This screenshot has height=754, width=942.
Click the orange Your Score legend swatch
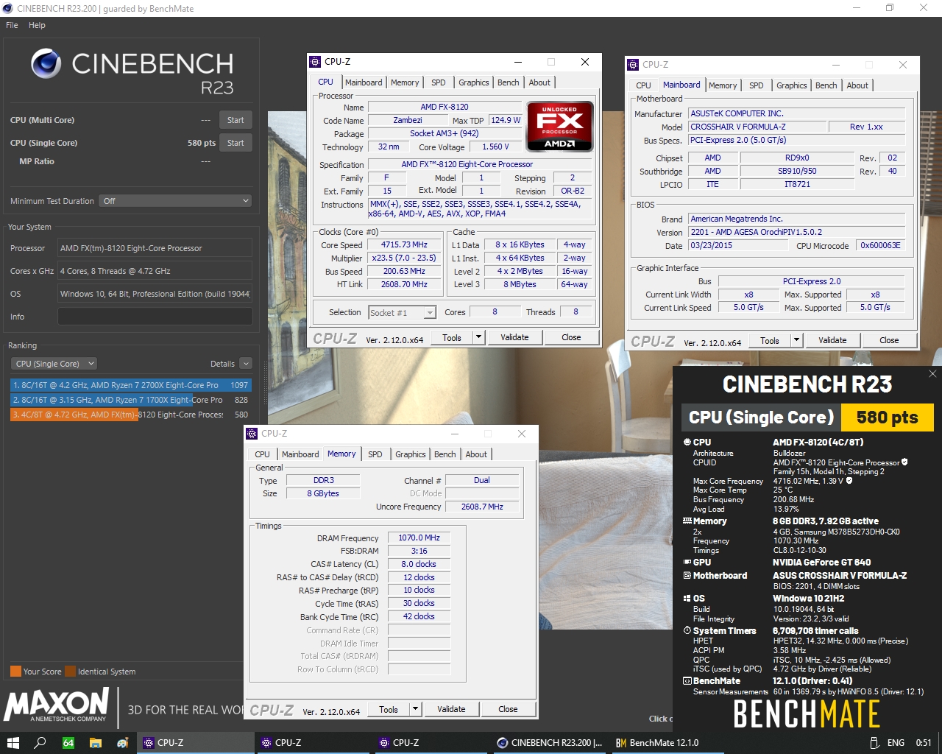point(15,672)
